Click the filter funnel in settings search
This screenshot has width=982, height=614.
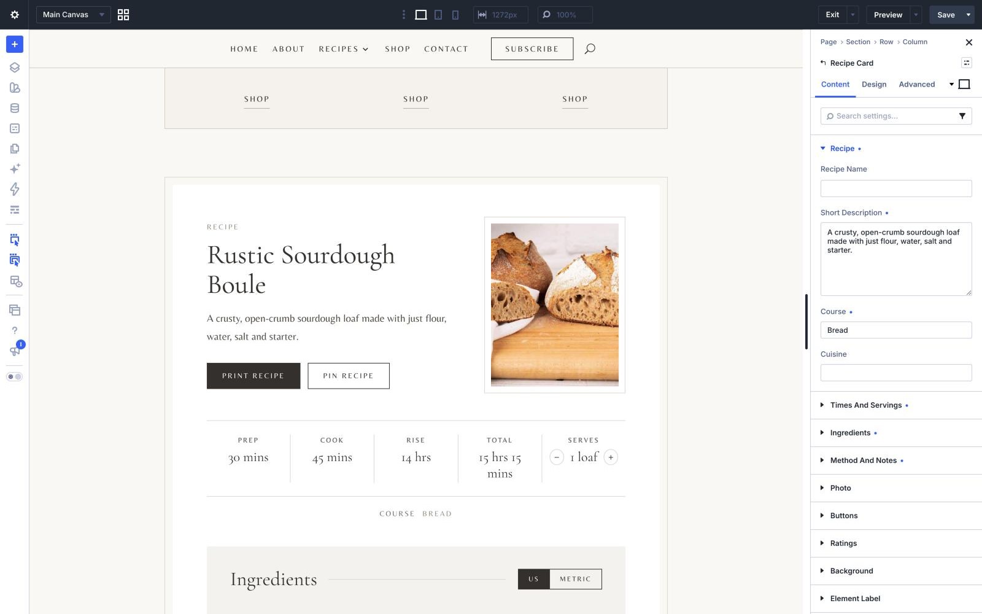[x=962, y=116]
